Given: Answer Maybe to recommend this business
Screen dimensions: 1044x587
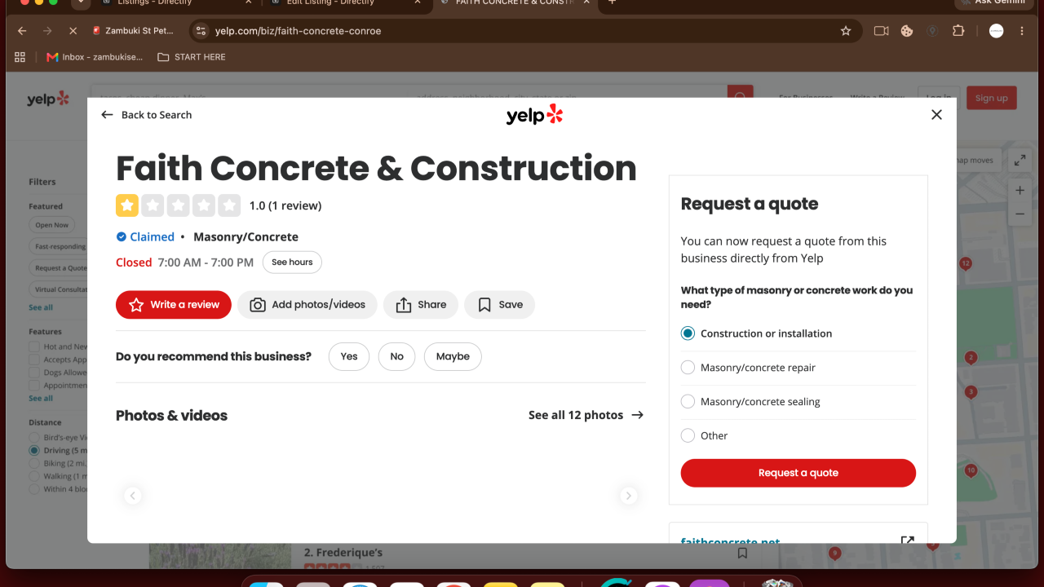Looking at the screenshot, I should coord(453,356).
